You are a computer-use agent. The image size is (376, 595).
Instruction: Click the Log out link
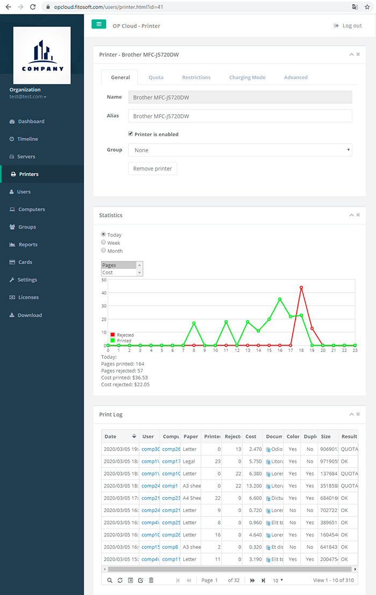pyautogui.click(x=348, y=26)
